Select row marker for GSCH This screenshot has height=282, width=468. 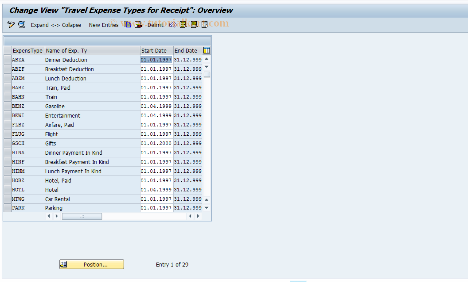click(8, 143)
